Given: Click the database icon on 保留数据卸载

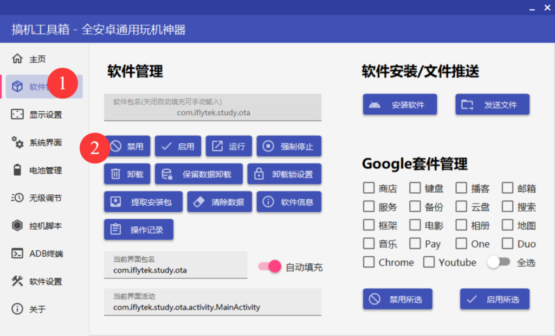Looking at the screenshot, I should (x=167, y=174).
